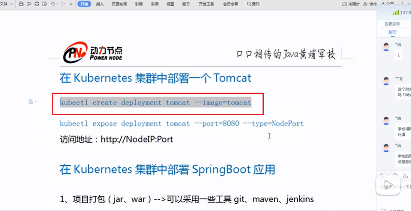
Task: Expand the quick access toolbar customize arrow
Action: pyautogui.click(x=71, y=4)
